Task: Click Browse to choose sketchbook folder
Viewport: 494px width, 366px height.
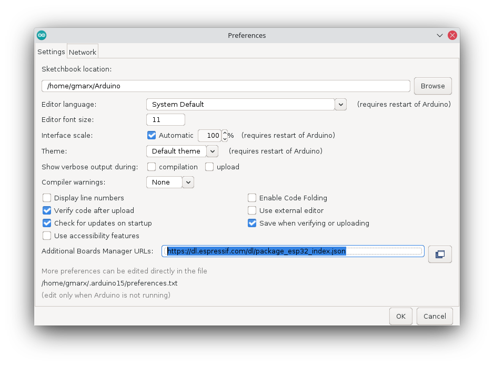Action: pos(433,86)
